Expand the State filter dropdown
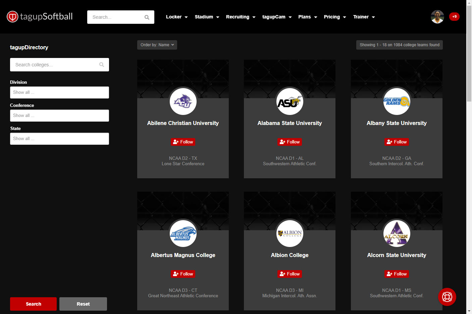Image resolution: width=472 pixels, height=314 pixels. click(x=59, y=139)
